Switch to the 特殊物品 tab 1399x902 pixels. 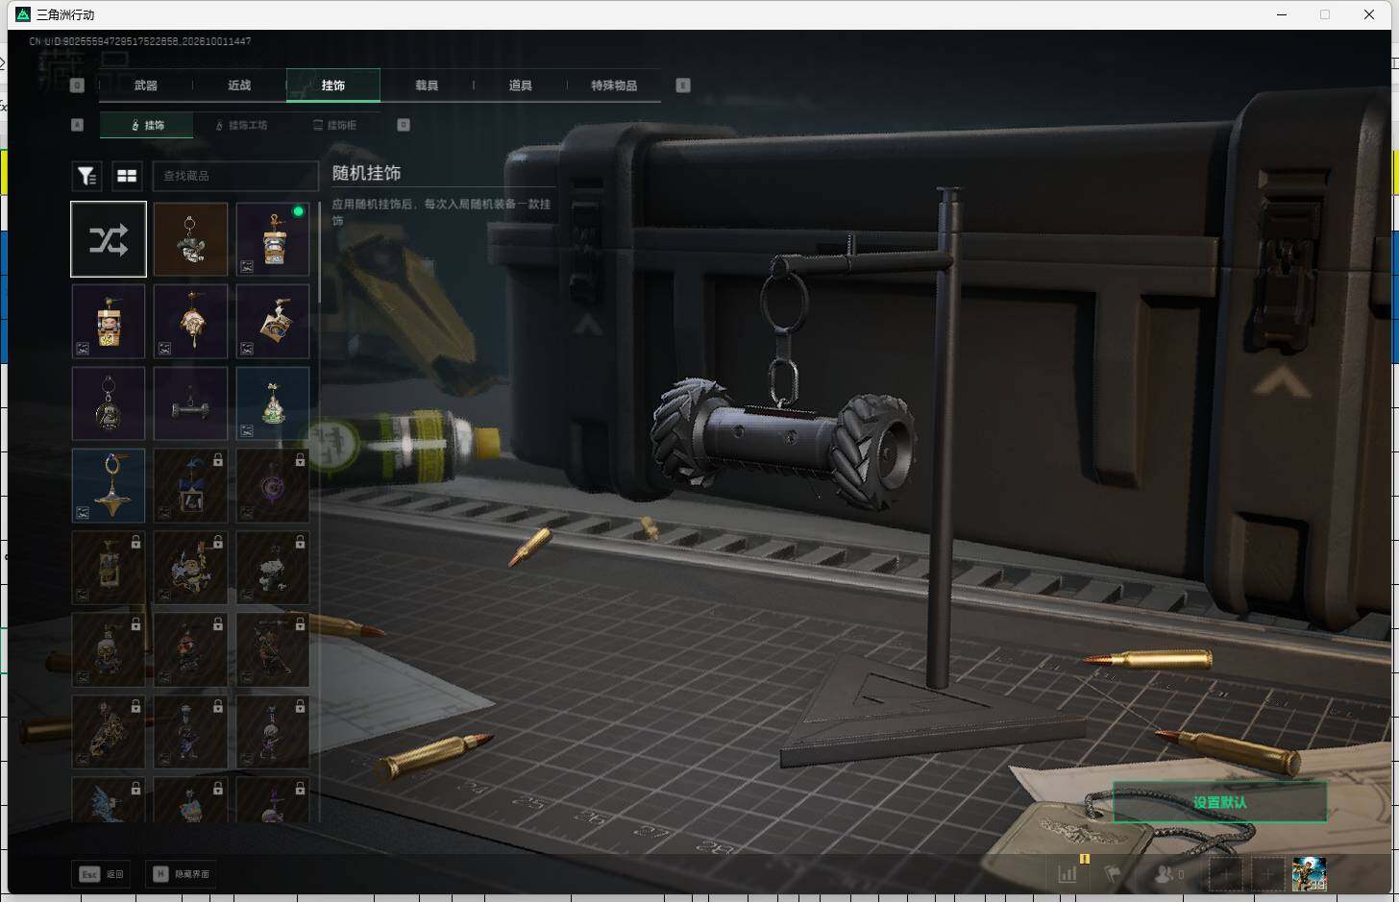point(614,85)
